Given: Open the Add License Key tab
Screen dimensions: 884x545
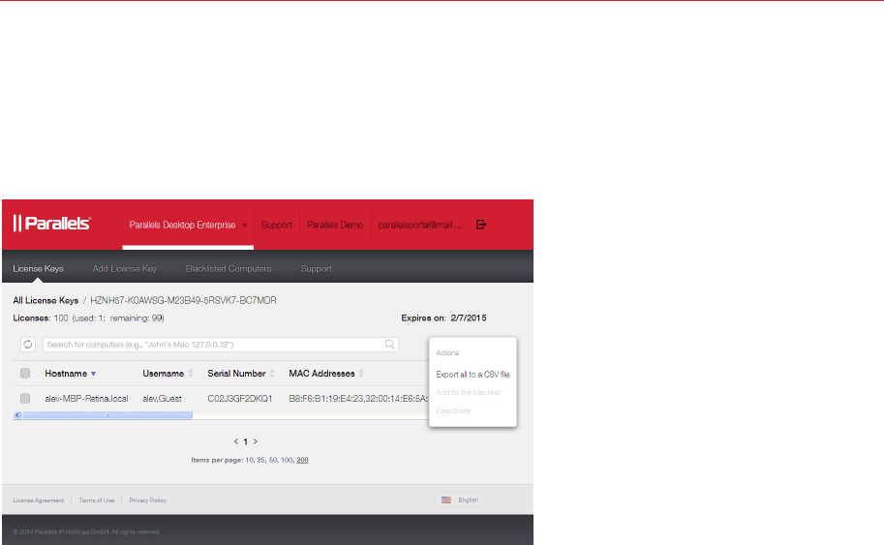Looking at the screenshot, I should (x=125, y=269).
